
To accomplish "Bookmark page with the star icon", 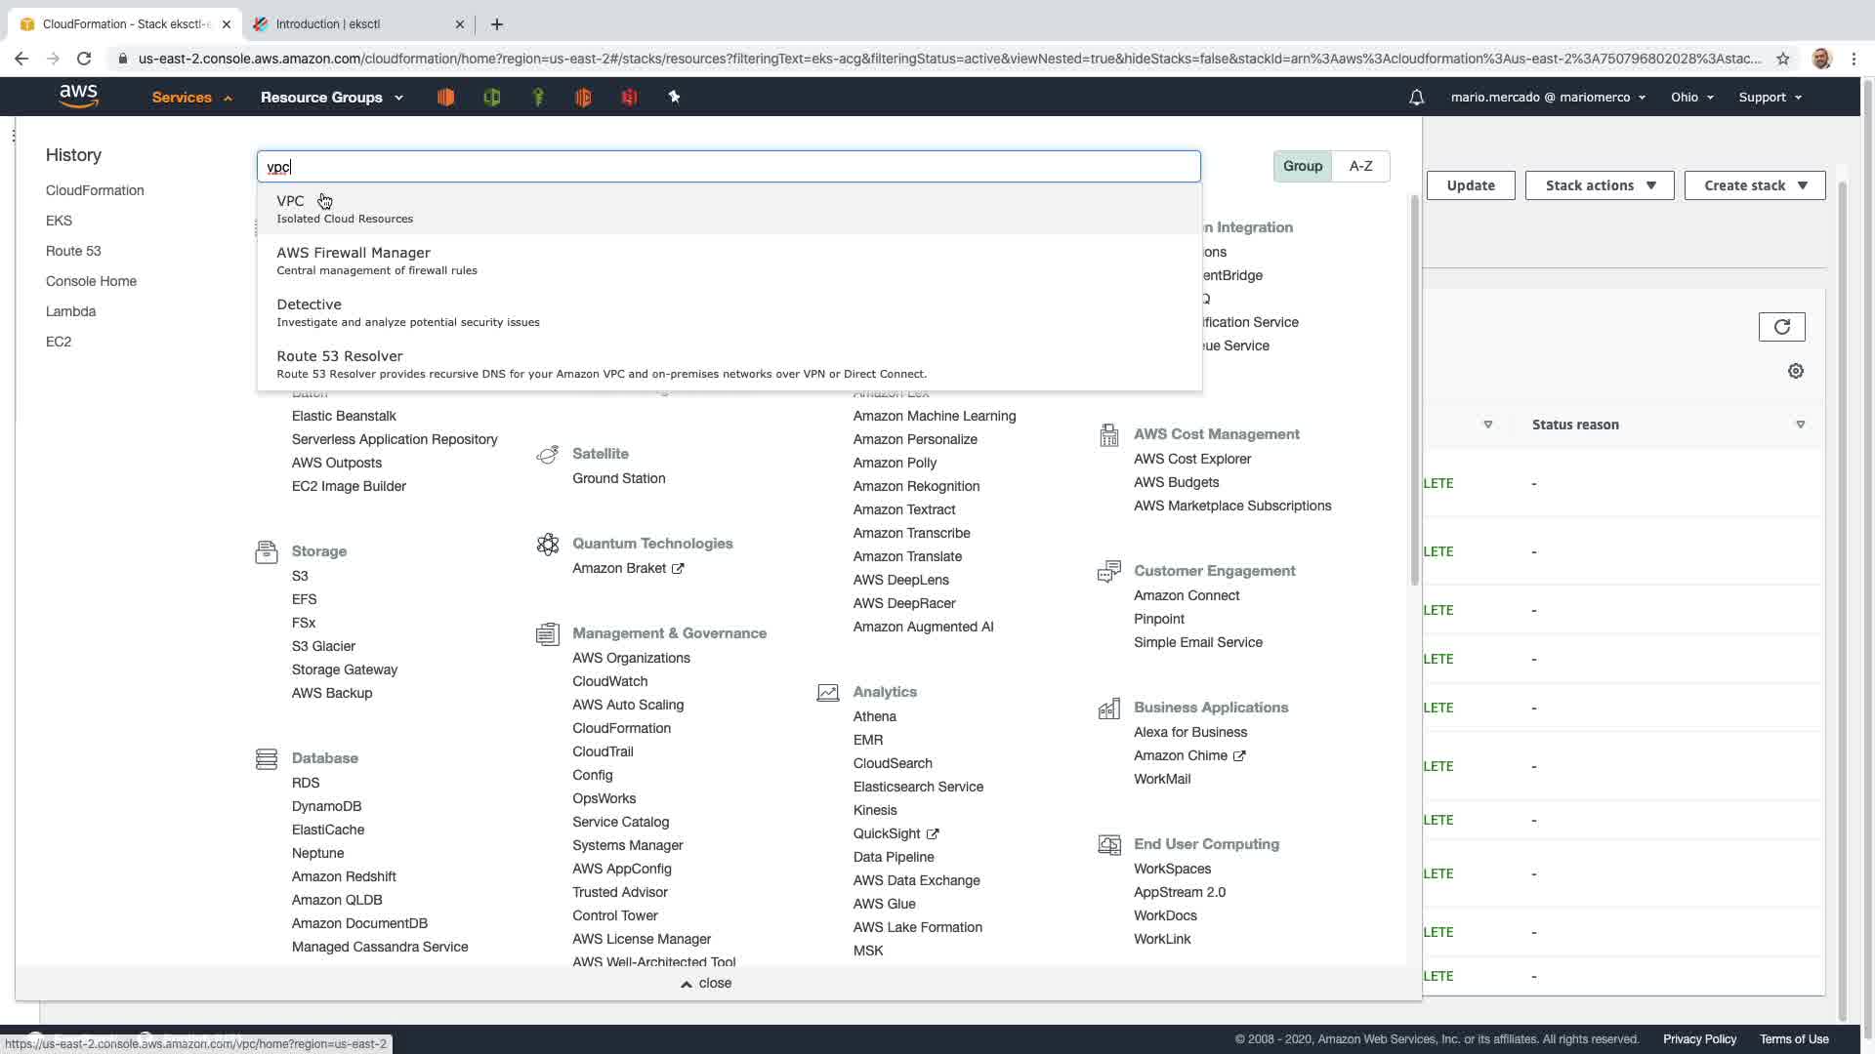I will (1782, 59).
